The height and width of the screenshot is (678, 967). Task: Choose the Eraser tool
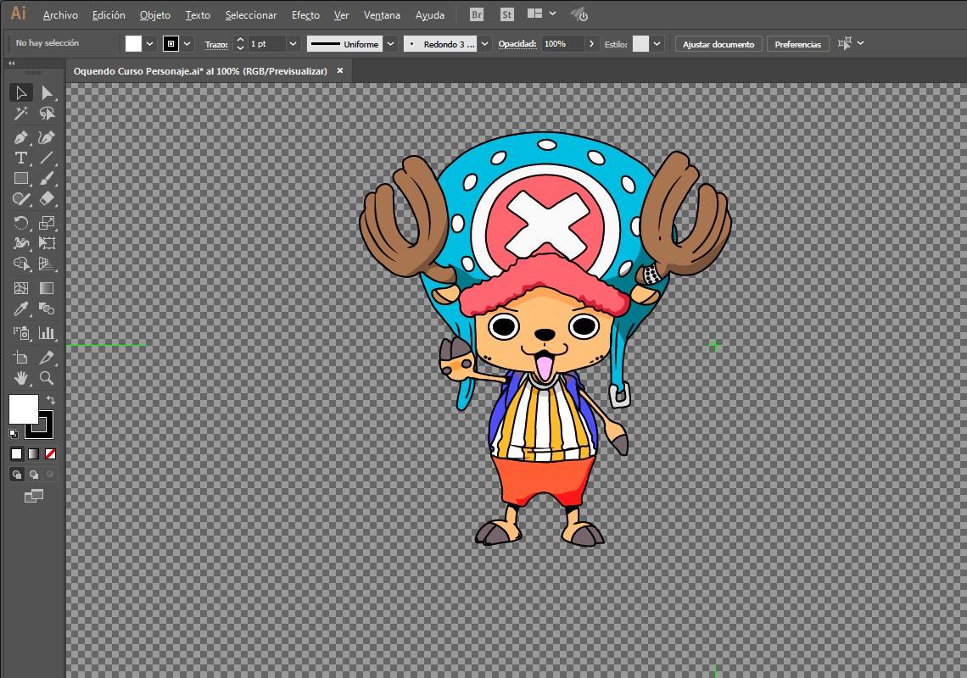tap(47, 198)
